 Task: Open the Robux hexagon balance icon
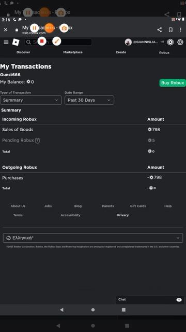[x=170, y=42]
